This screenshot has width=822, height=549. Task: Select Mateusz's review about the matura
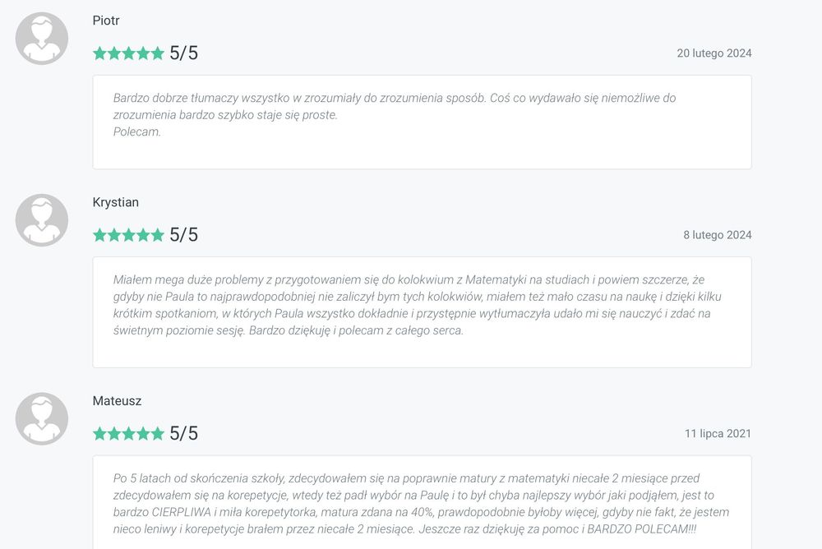tap(422, 501)
